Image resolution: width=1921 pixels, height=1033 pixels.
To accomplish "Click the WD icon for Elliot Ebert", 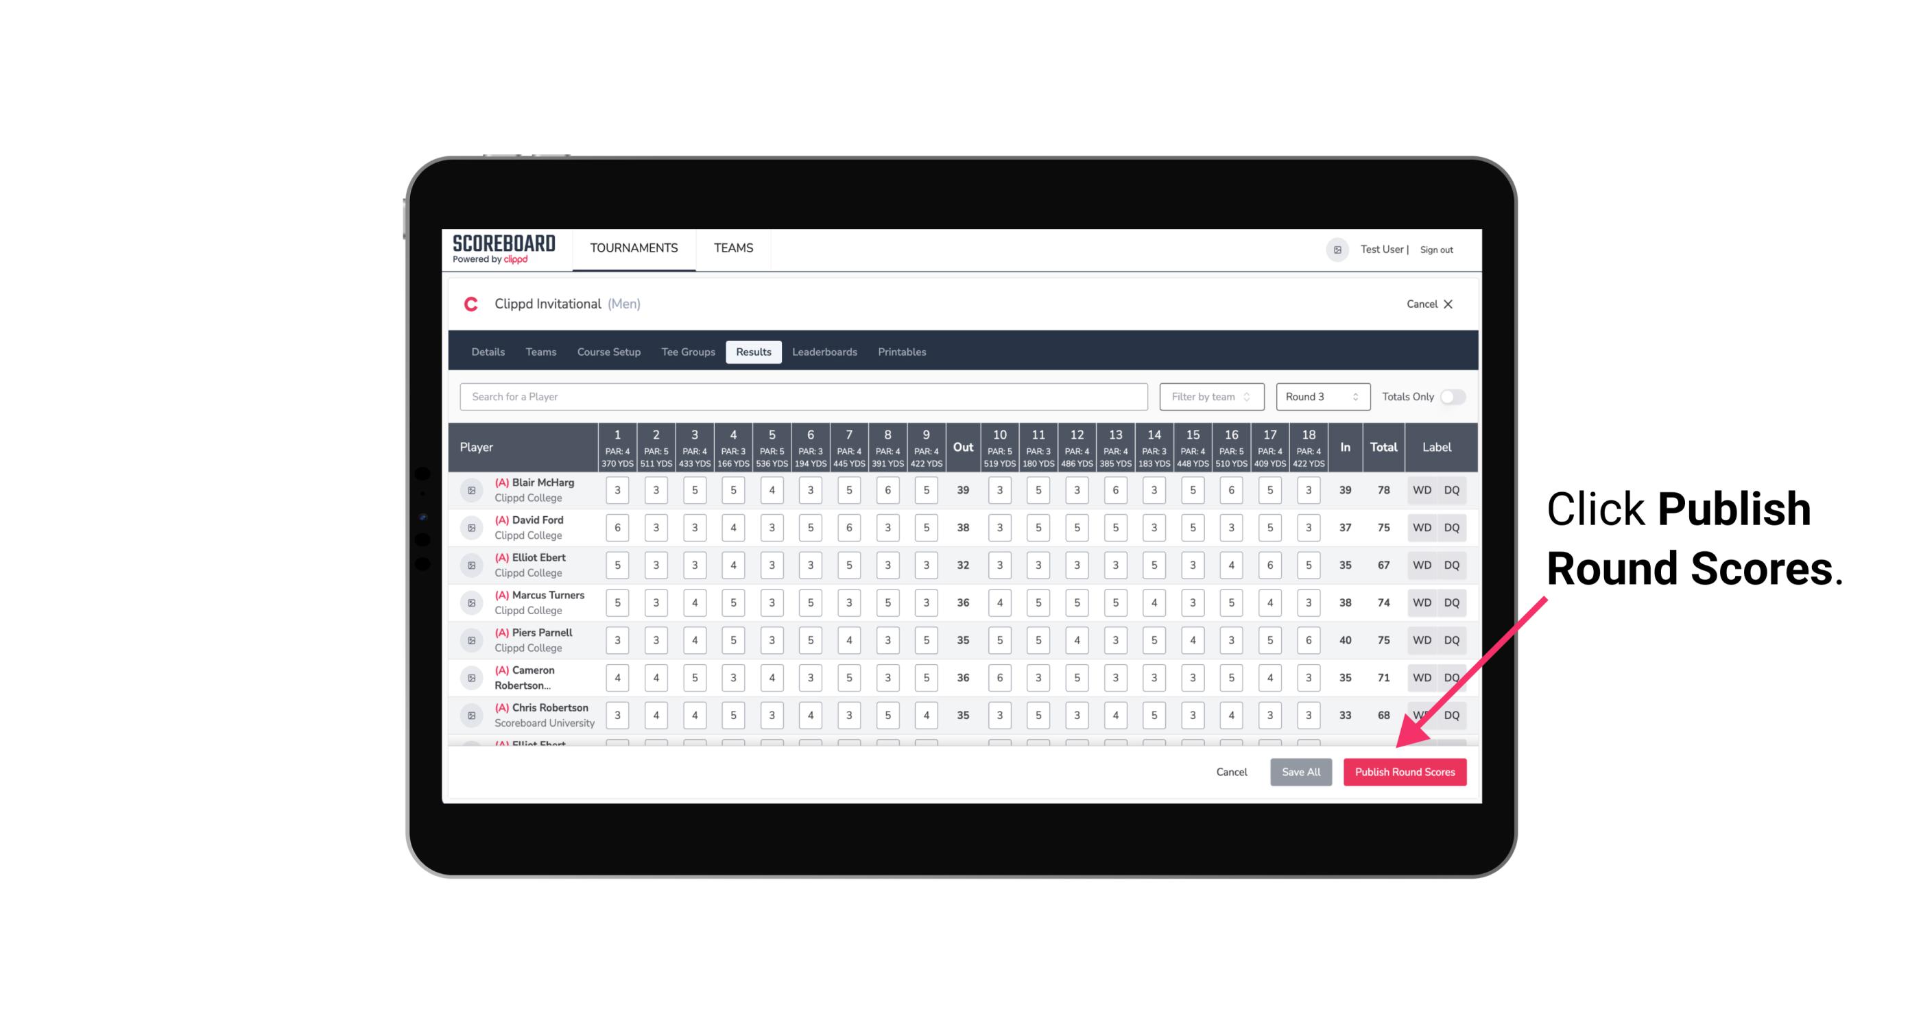I will tap(1422, 565).
